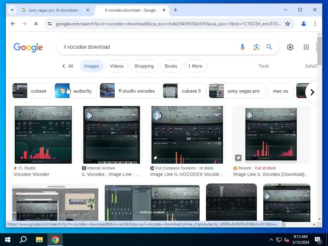Switch to Shopping results
Screen dimensions: 328x246
coord(144,66)
